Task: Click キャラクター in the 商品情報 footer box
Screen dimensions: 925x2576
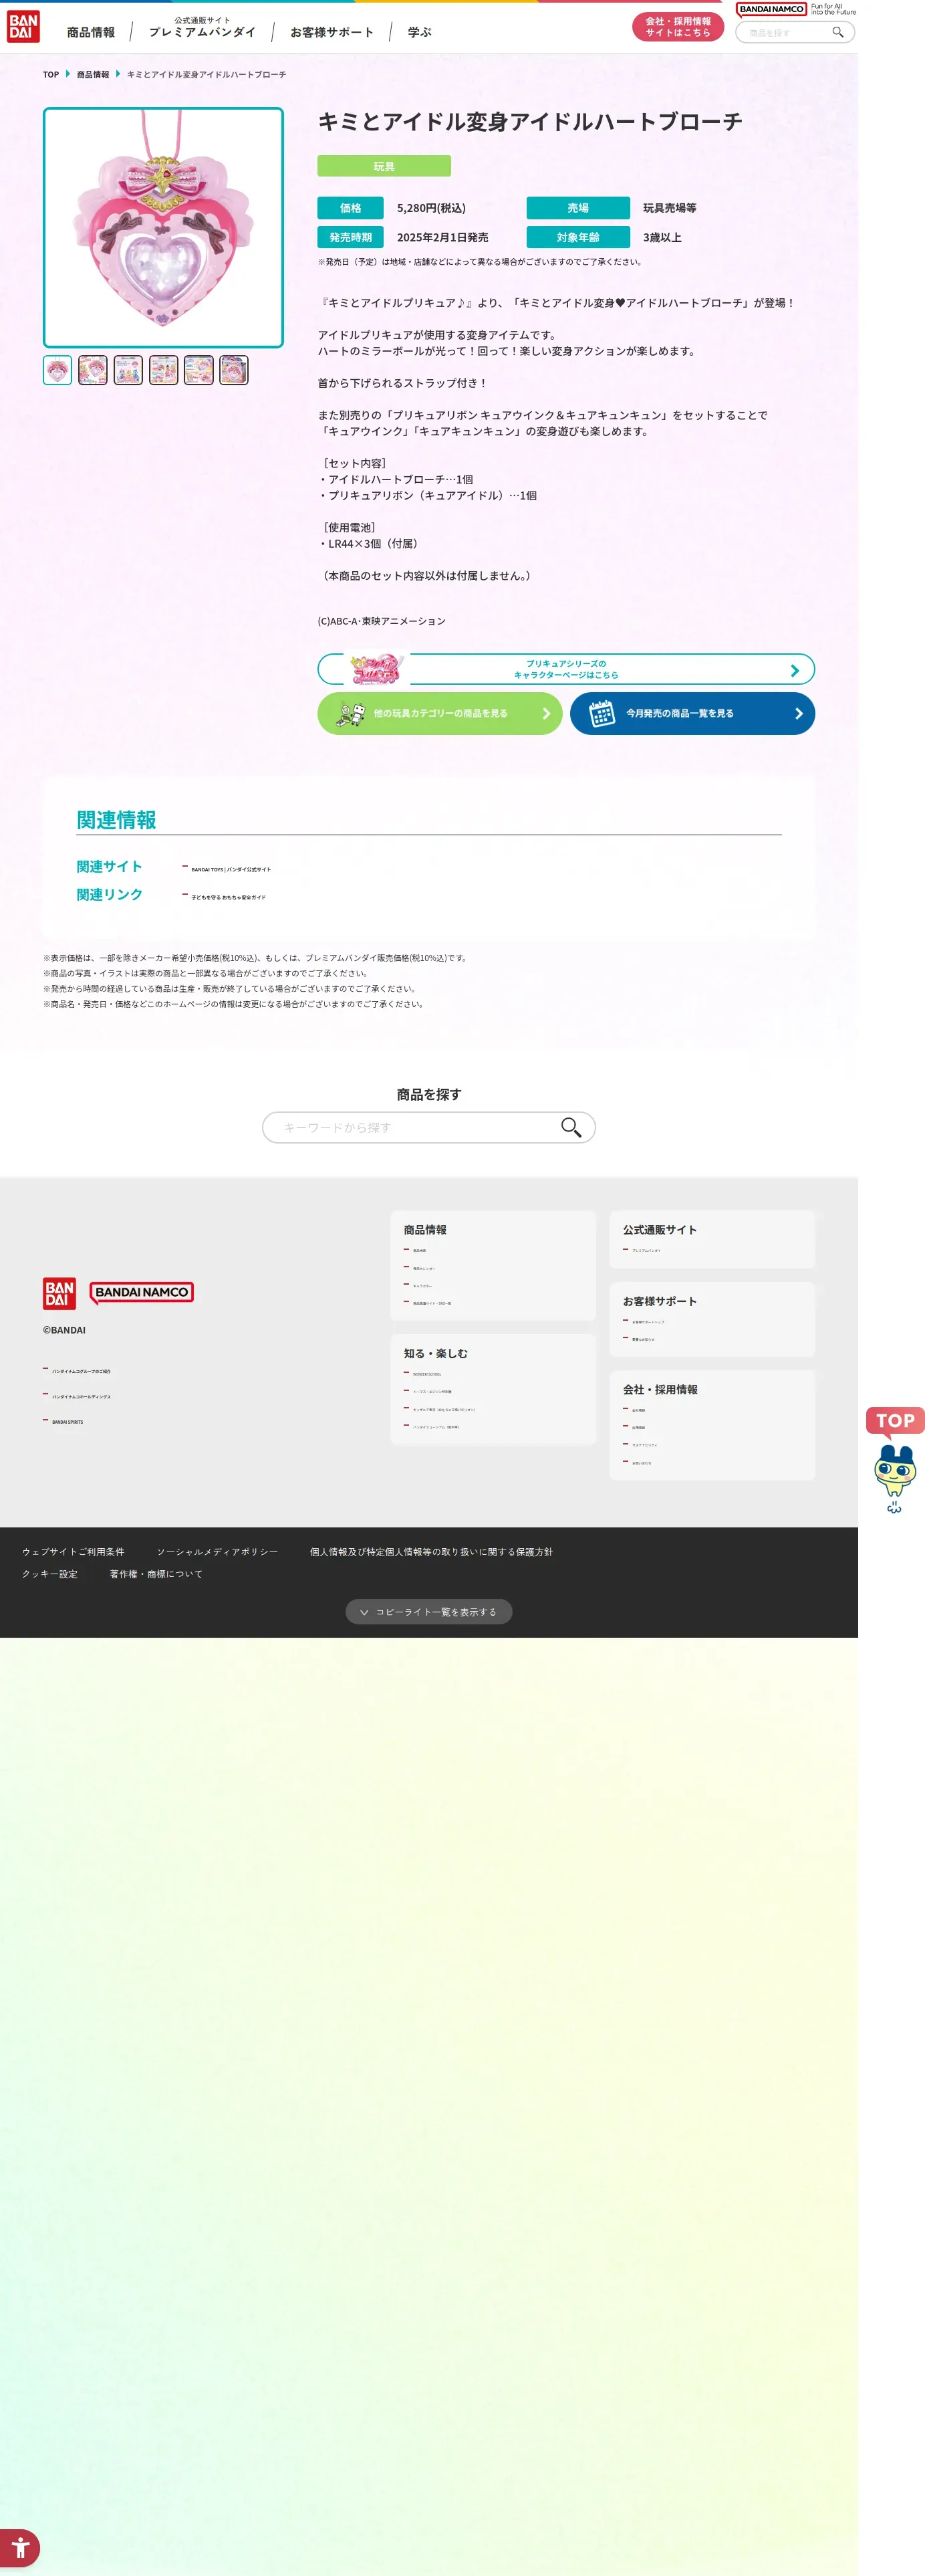Action: (422, 1286)
